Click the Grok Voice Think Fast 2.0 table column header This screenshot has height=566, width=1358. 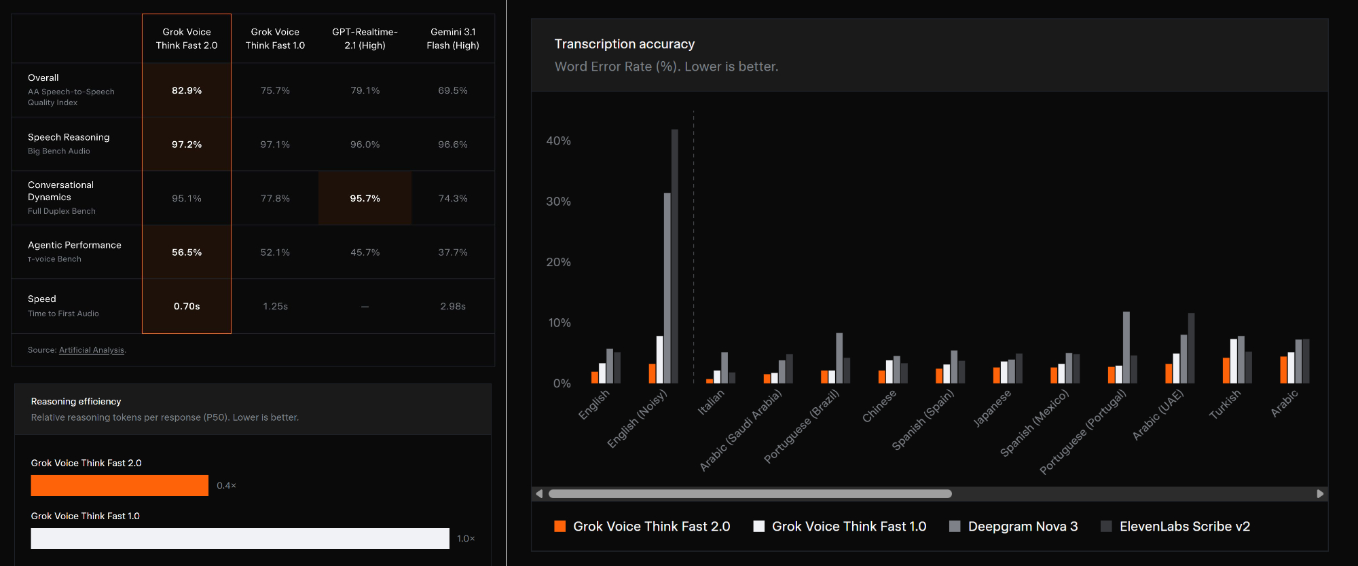click(x=187, y=39)
